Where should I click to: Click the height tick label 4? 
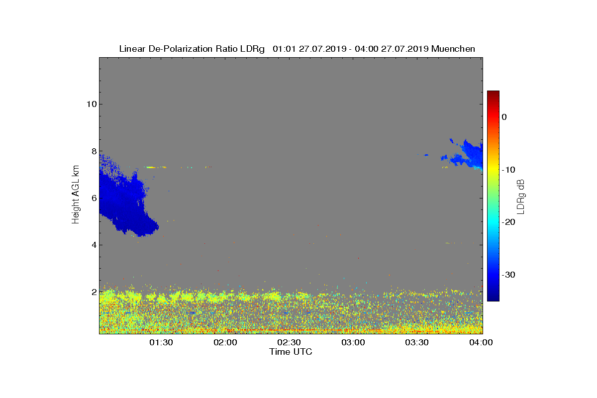coord(93,245)
